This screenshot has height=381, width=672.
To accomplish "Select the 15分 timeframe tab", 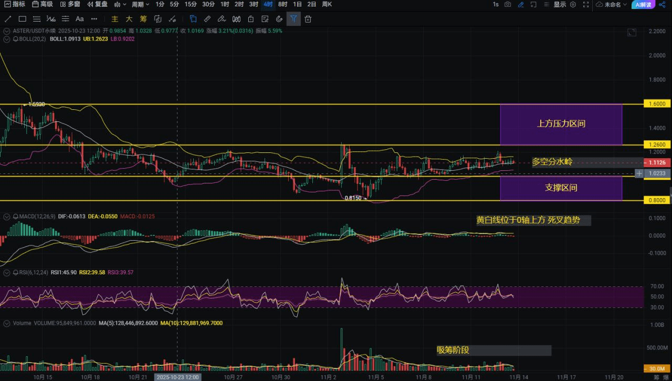I will point(191,4).
